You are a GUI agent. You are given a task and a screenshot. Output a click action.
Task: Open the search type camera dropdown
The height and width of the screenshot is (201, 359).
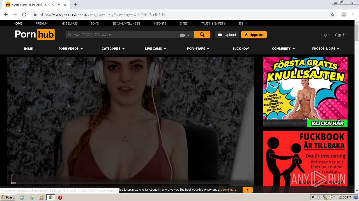pos(185,35)
